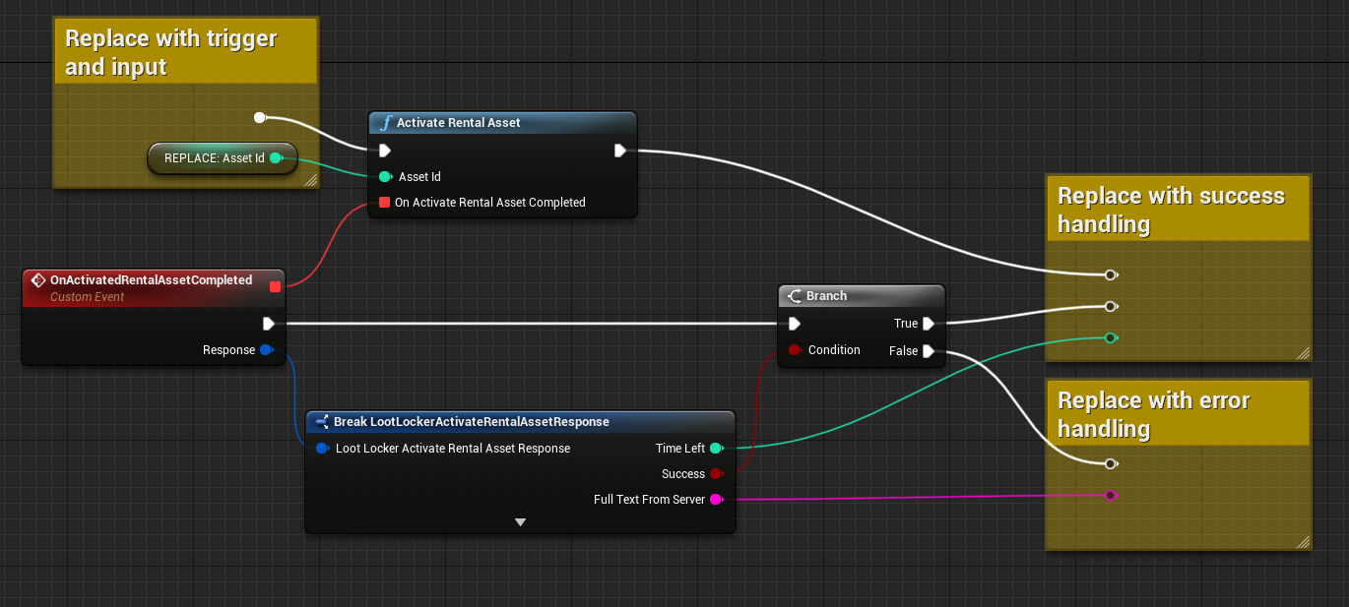1349x607 pixels.
Task: Click the blue Response output pin
Action: tap(266, 350)
